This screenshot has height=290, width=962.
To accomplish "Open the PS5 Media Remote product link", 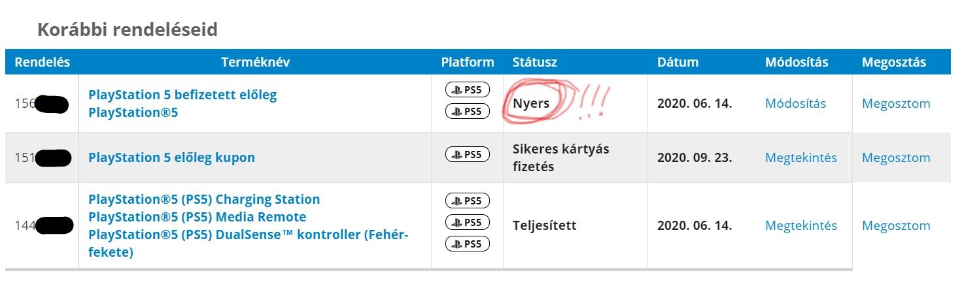I will click(197, 217).
